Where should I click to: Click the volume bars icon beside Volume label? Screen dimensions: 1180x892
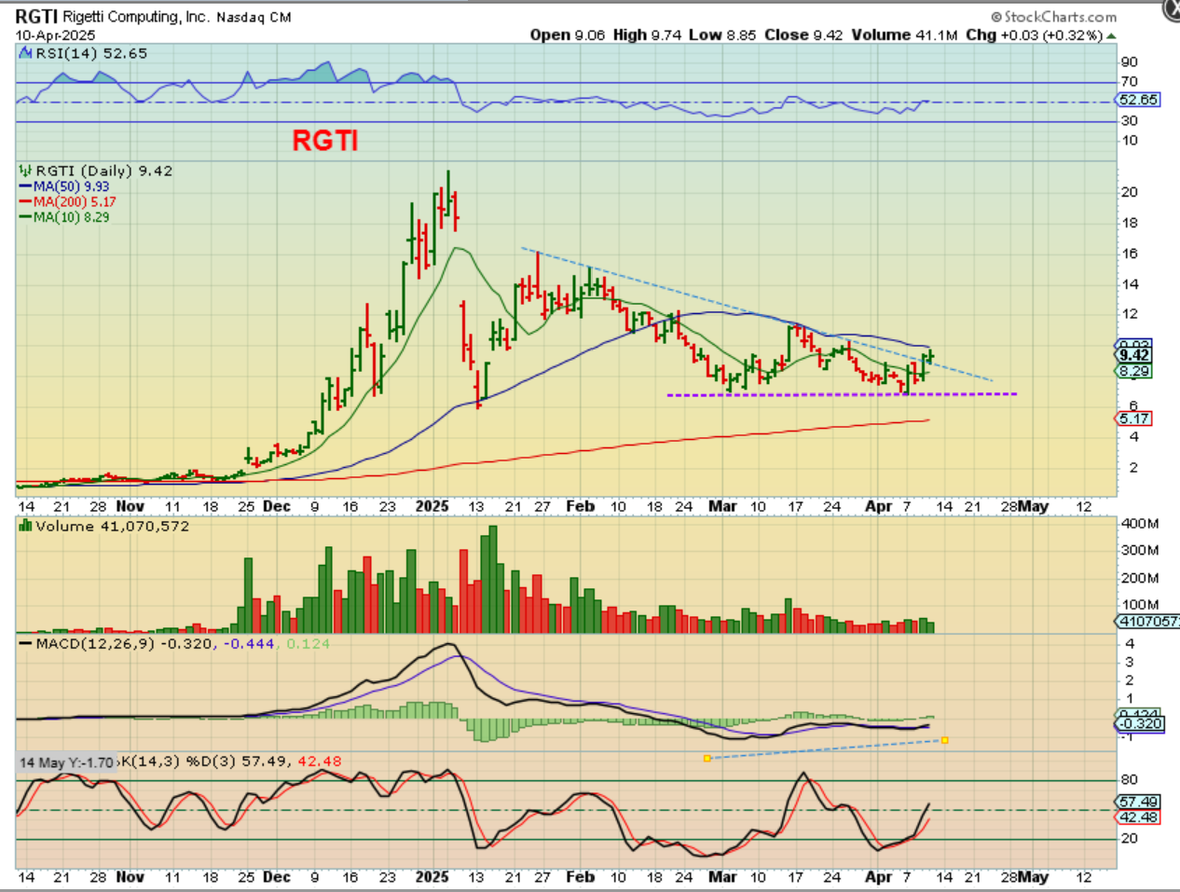pyautogui.click(x=26, y=527)
